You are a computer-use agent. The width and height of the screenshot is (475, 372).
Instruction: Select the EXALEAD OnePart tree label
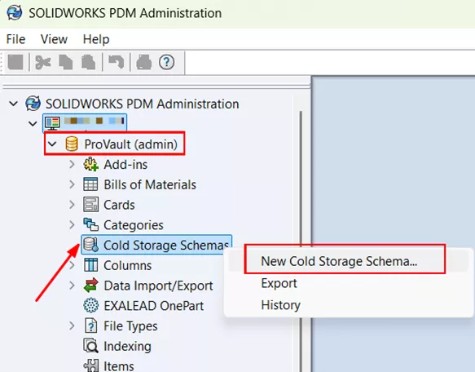pos(154,306)
